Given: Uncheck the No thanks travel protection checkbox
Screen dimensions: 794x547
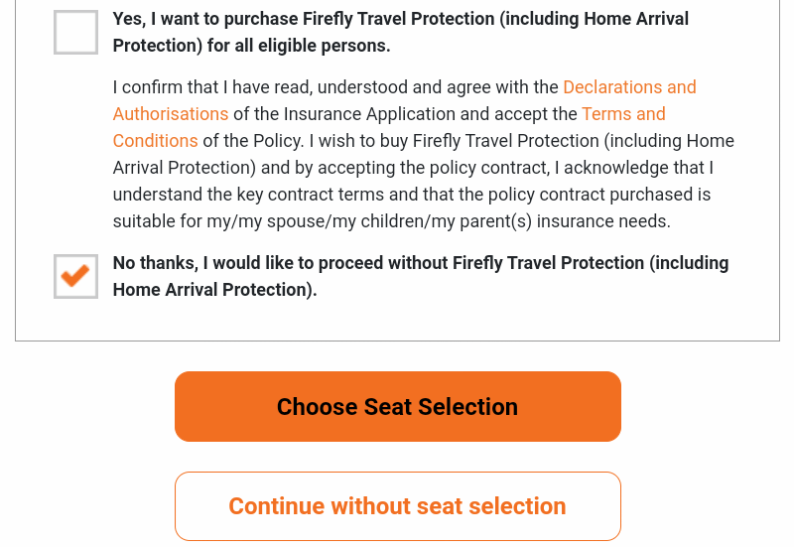Looking at the screenshot, I should point(76,277).
